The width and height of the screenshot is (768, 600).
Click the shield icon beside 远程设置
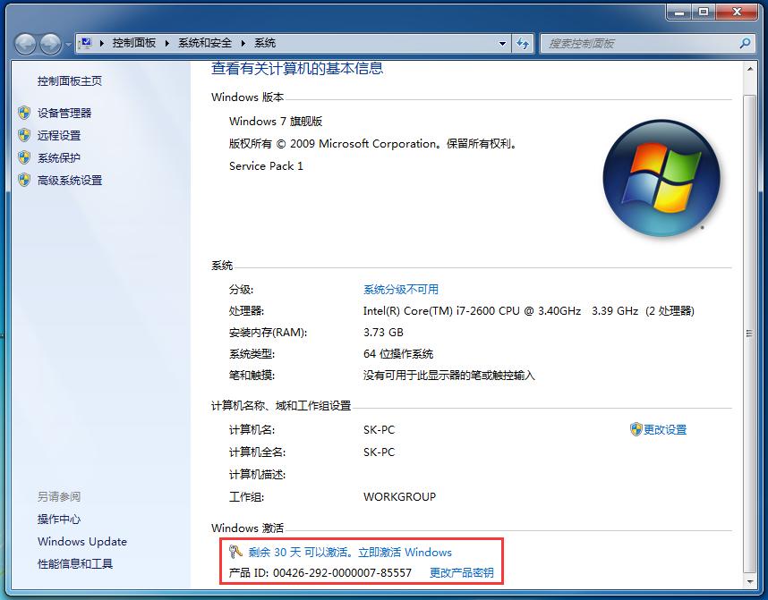24,135
